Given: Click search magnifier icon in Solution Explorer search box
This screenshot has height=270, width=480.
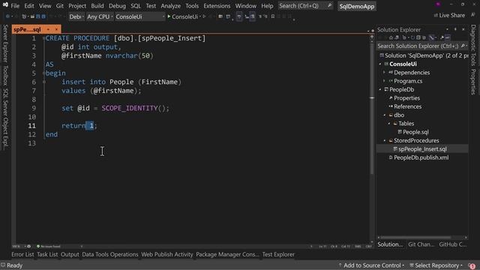Looking at the screenshot, I should tap(463, 46).
